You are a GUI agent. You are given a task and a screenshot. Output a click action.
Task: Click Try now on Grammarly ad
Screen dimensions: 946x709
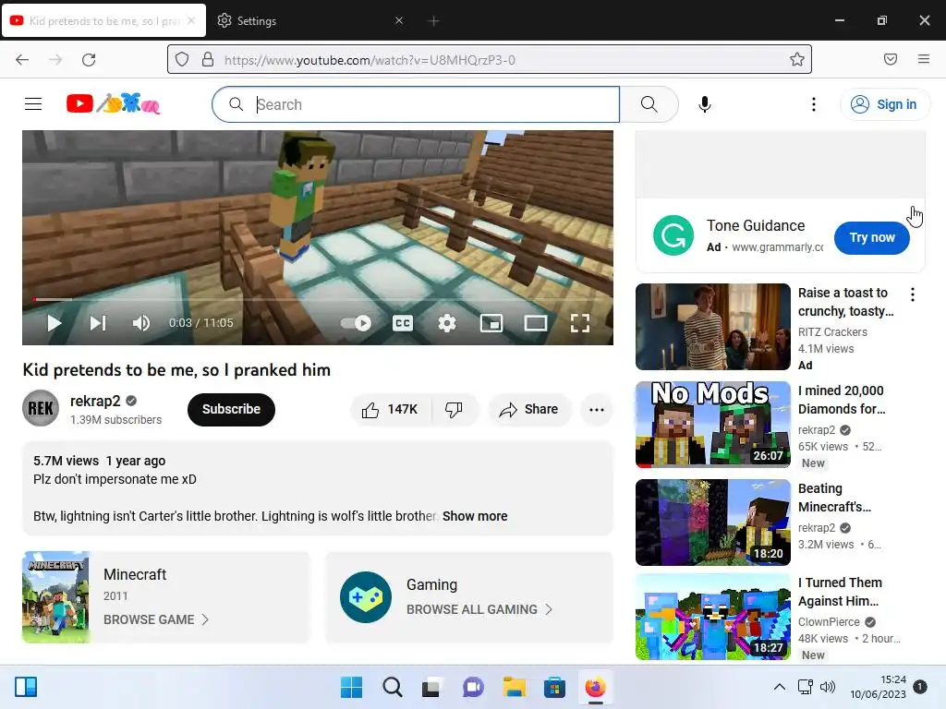(x=872, y=237)
